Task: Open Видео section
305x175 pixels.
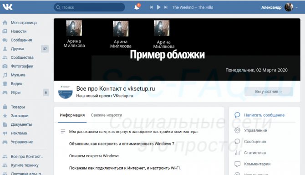Action: click(x=16, y=84)
